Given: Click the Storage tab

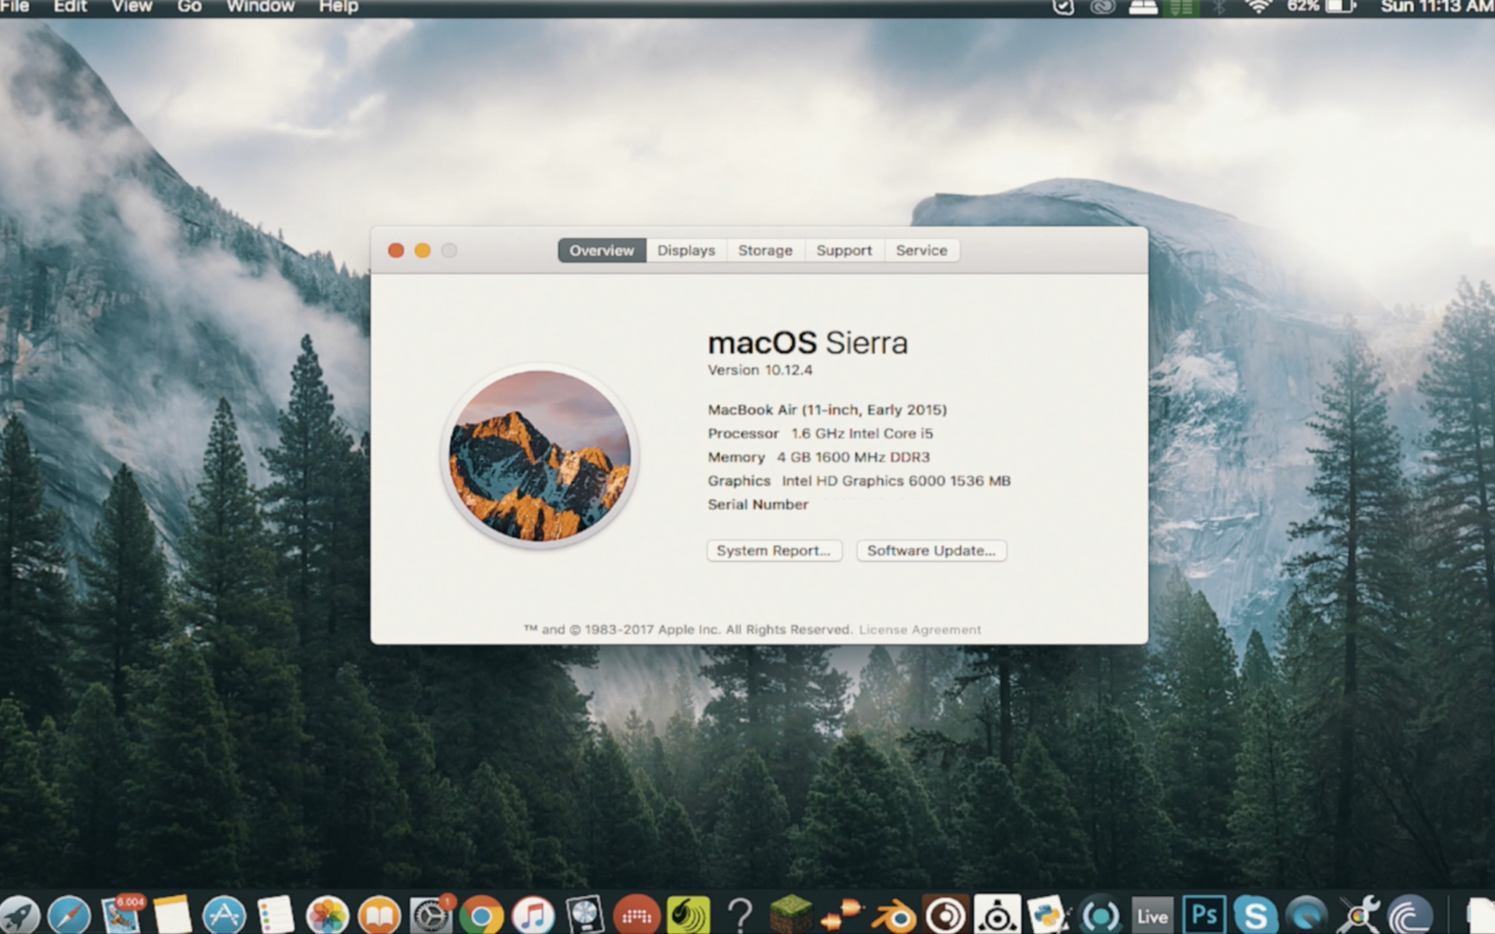Looking at the screenshot, I should click(765, 250).
